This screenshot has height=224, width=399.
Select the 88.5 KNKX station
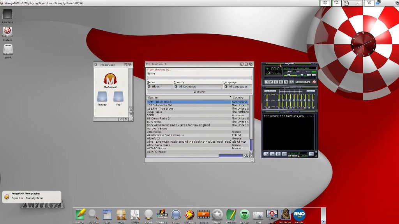pos(198,122)
